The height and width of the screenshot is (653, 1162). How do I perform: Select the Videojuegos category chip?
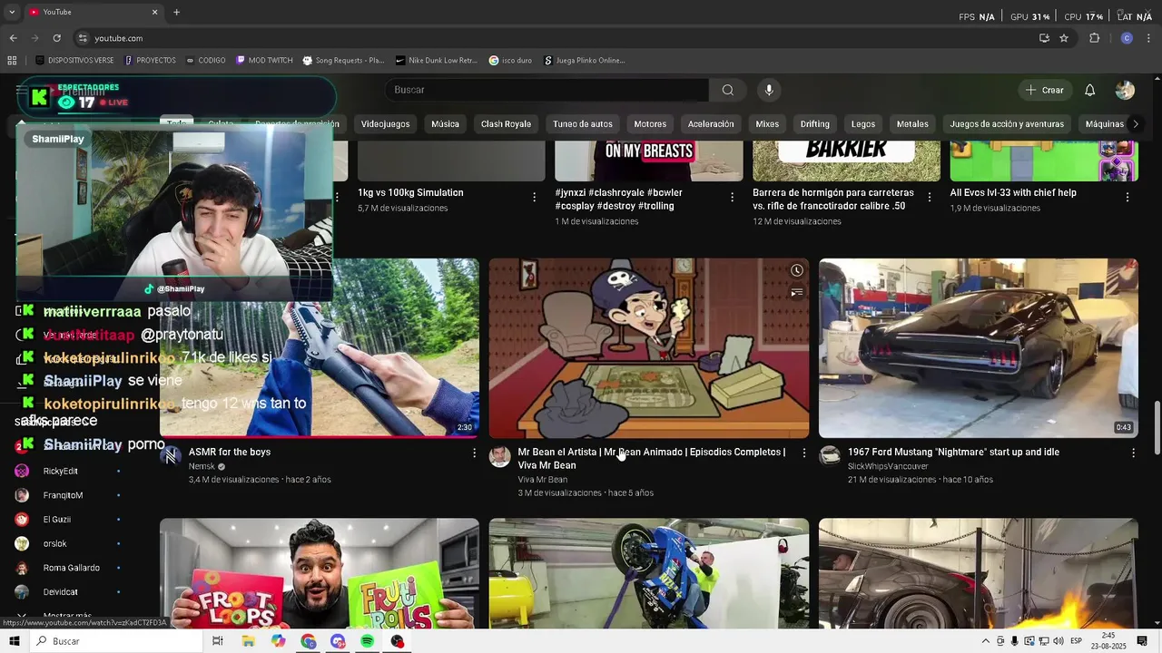pyautogui.click(x=385, y=124)
